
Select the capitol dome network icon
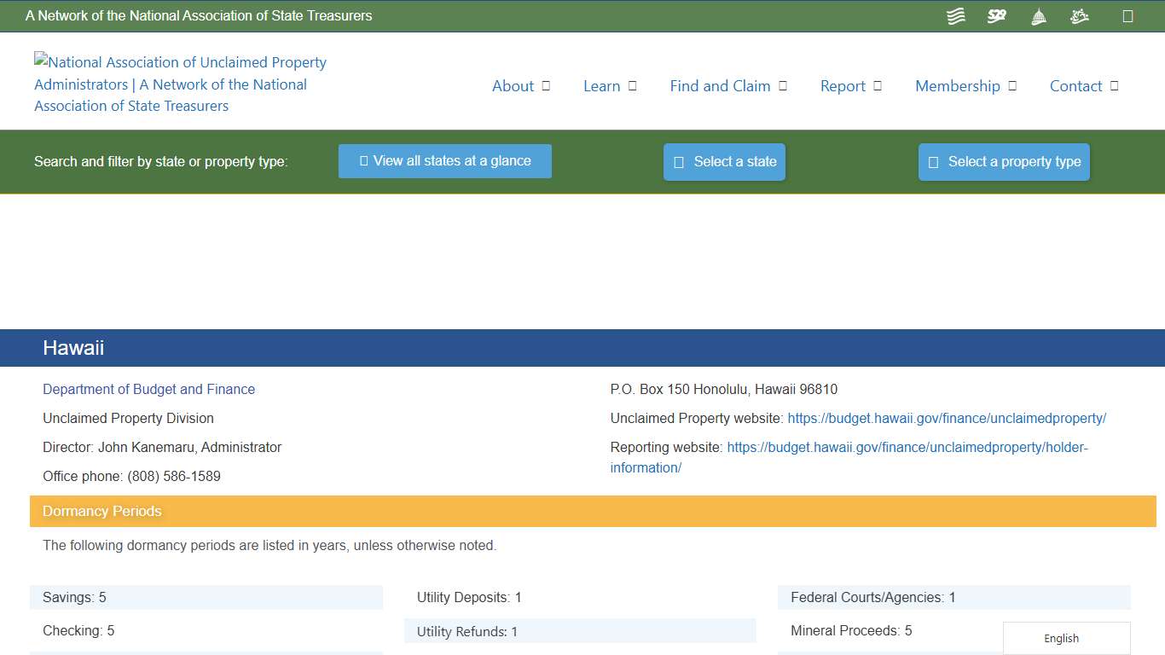[x=1038, y=15]
